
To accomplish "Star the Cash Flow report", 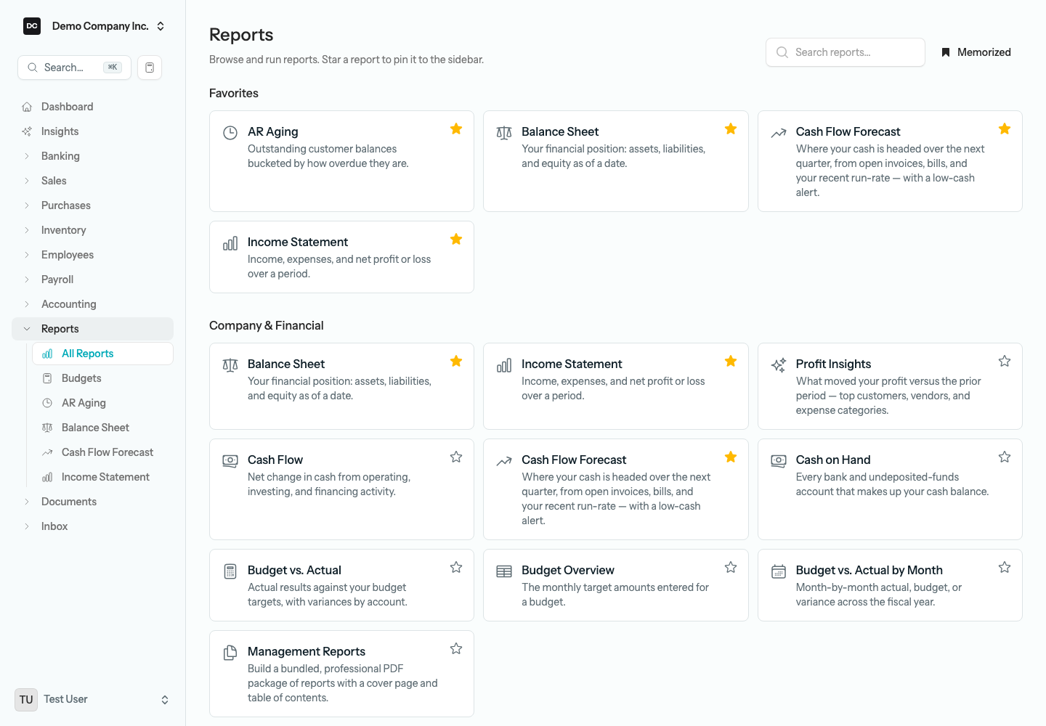I will [456, 457].
